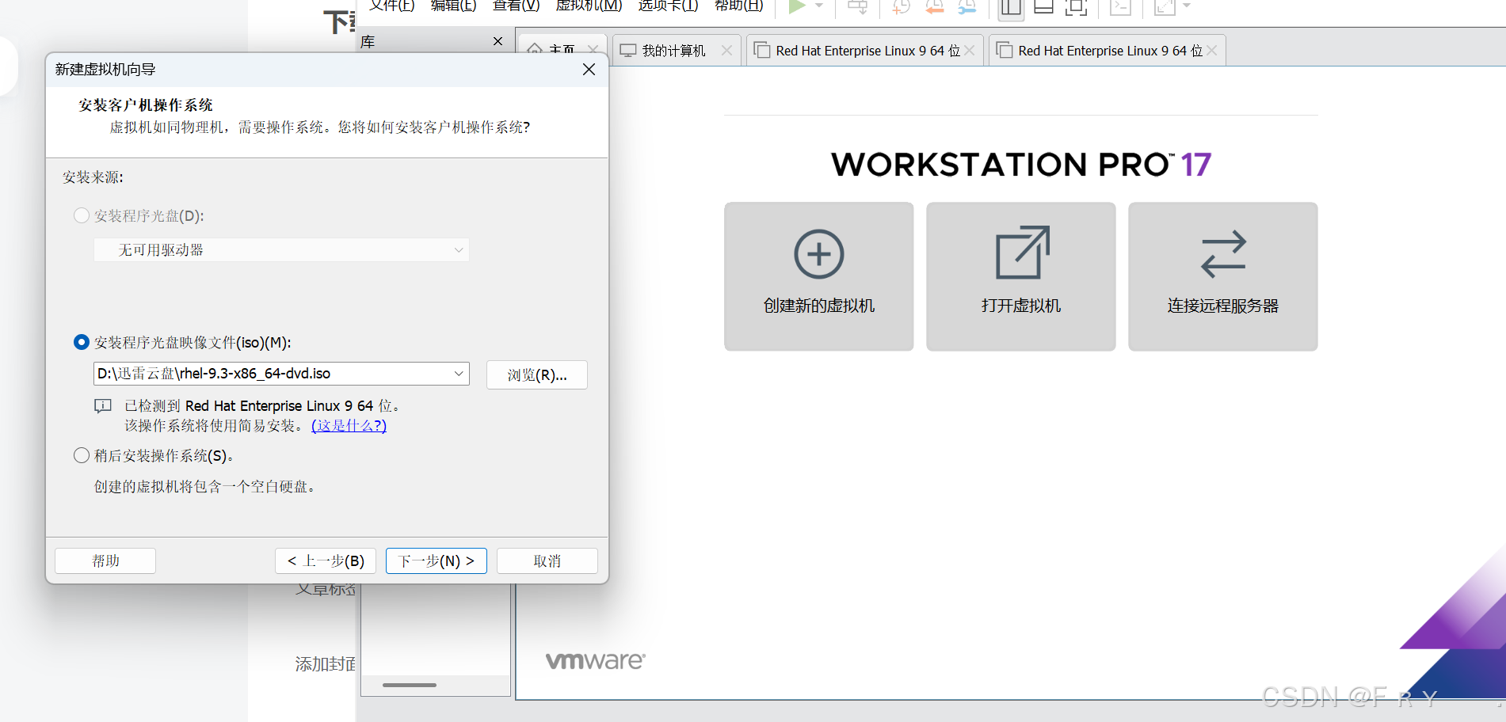Viewport: 1506px width, 722px height.
Task: Select 安装程序光盘映像文件(iso)(M) radio button
Action: (81, 342)
